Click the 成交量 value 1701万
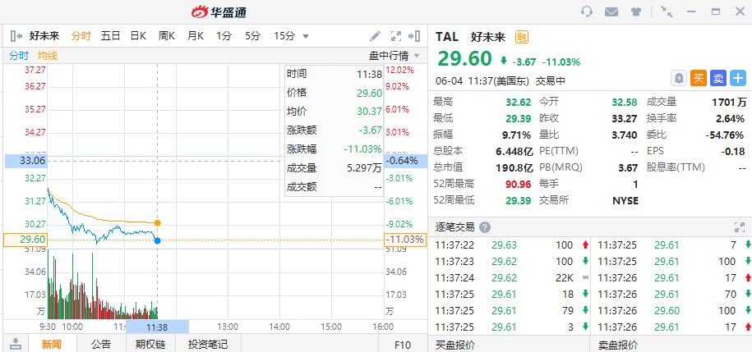752x352 pixels. tap(729, 102)
